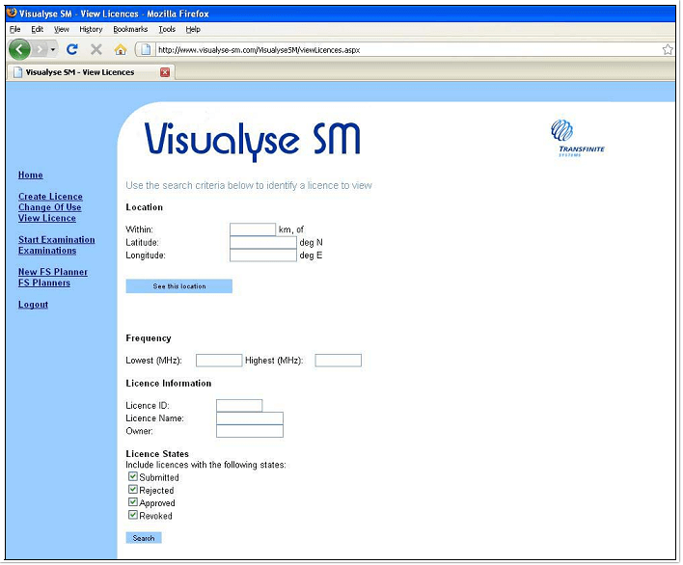Open the Create Licence link

(50, 197)
